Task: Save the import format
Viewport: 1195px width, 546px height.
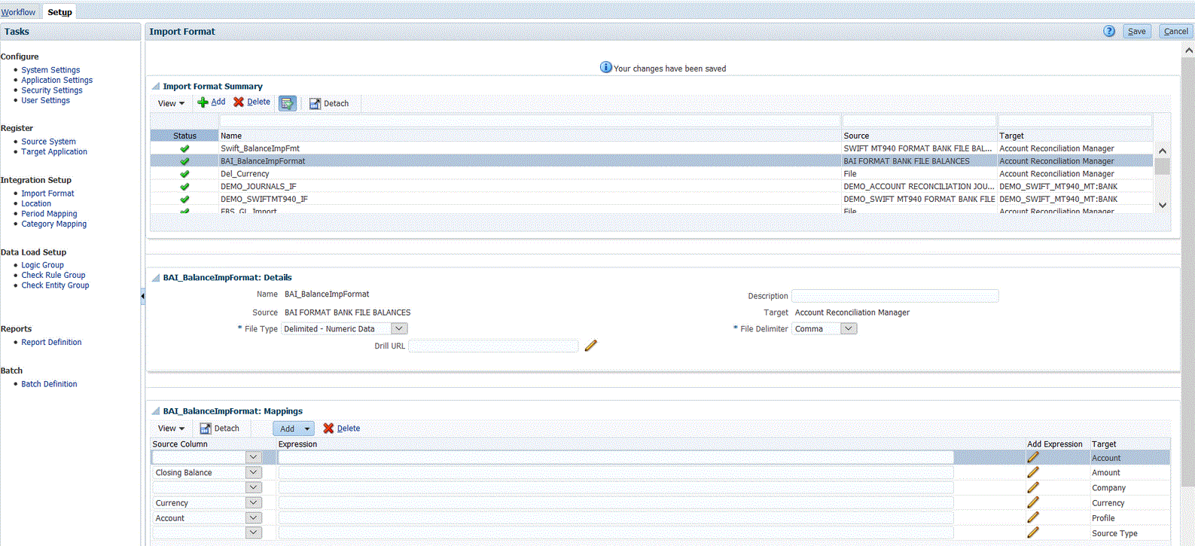Action: pyautogui.click(x=1137, y=32)
